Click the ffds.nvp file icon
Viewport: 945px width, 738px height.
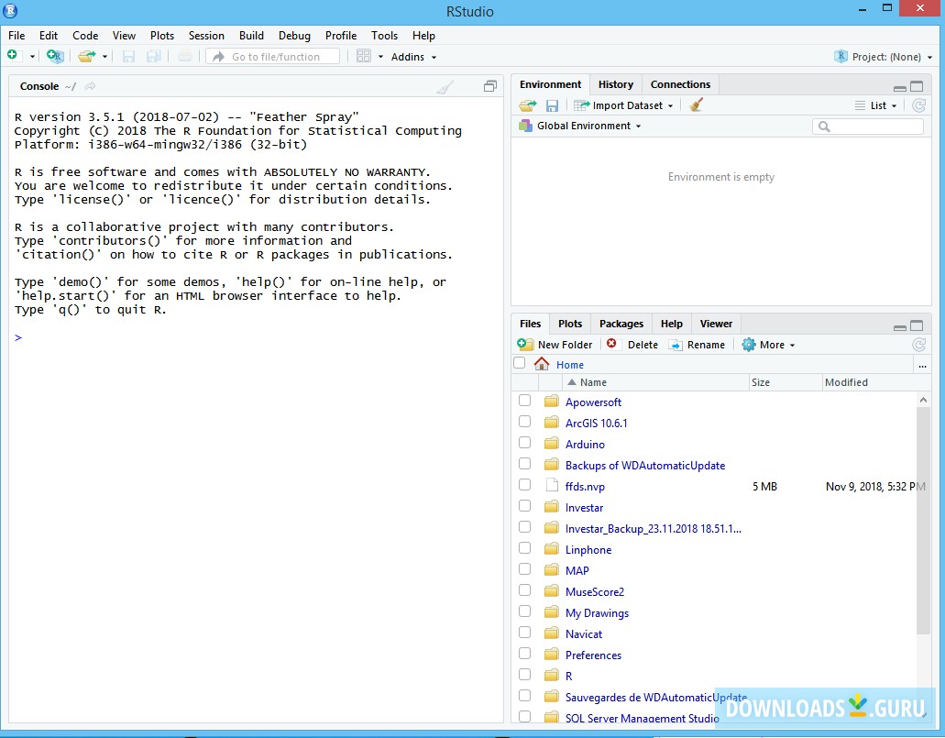(552, 485)
